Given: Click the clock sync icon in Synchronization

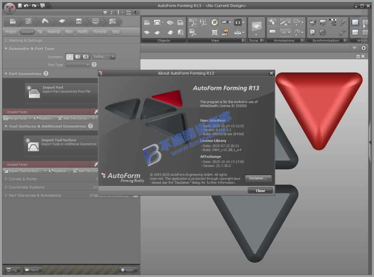Looking at the screenshot, I should (x=312, y=33).
